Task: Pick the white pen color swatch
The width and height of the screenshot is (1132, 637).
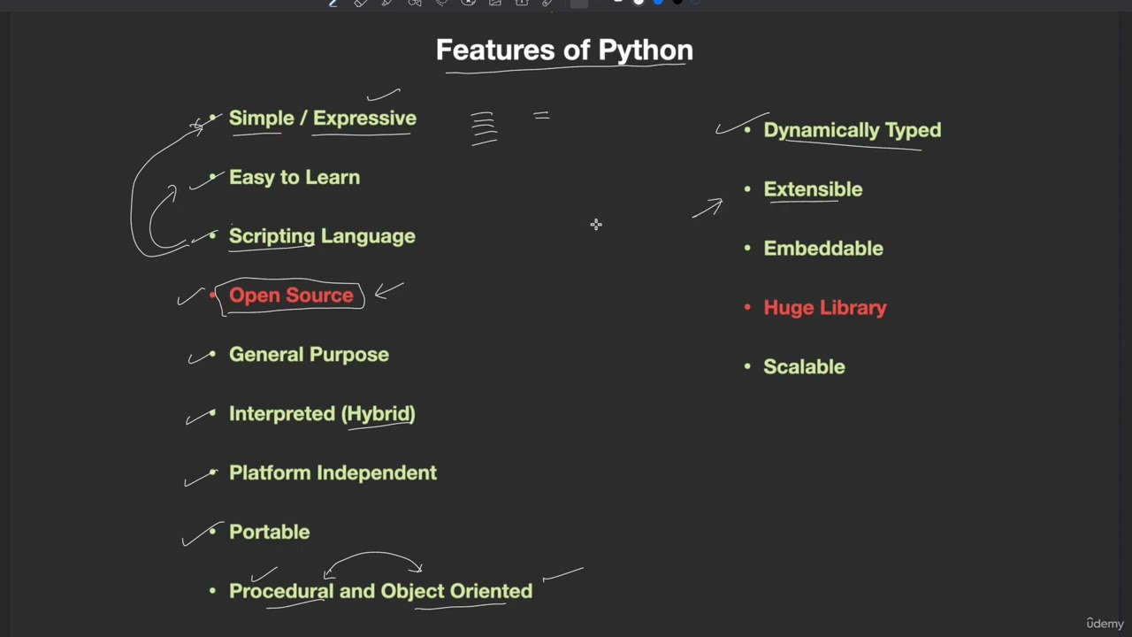Action: (x=639, y=3)
